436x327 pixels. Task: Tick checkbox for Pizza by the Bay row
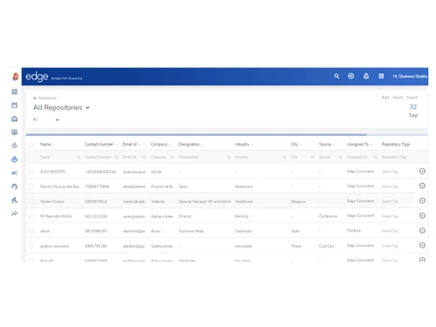(x=31, y=187)
